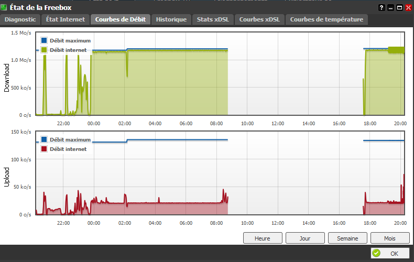Maximize the État de la Freebox window
The width and height of the screenshot is (414, 262).
point(399,8)
